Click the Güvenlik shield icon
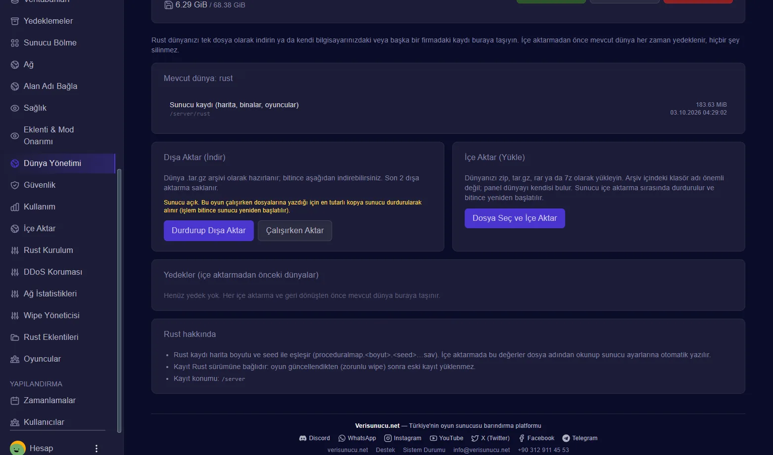The width and height of the screenshot is (773, 455). tap(15, 185)
